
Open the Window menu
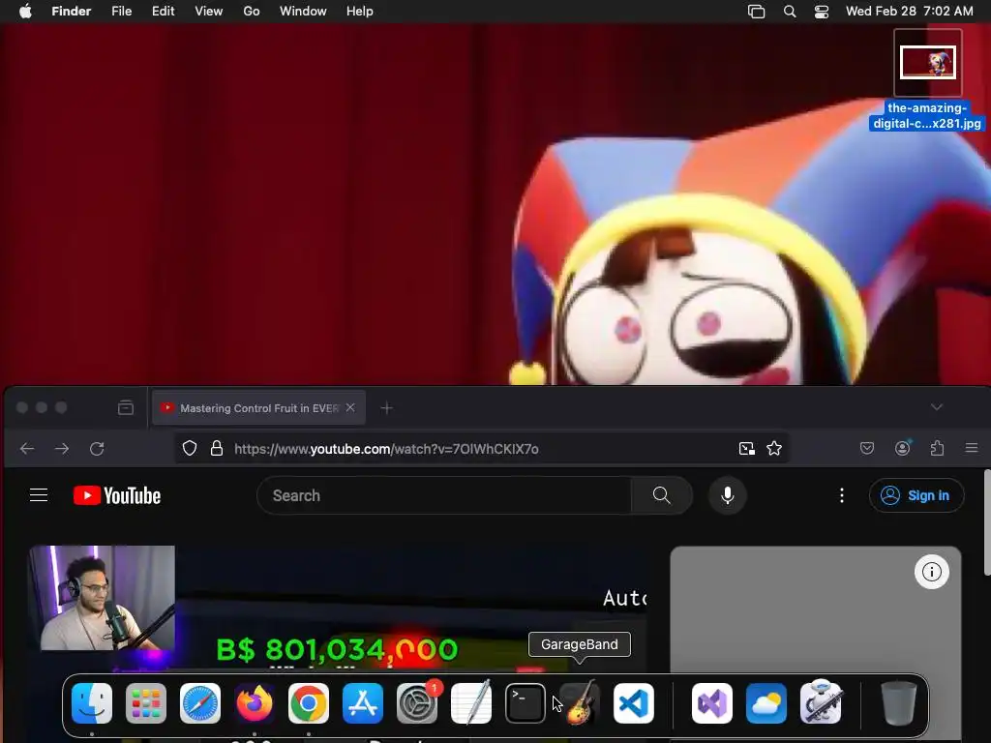click(x=303, y=12)
